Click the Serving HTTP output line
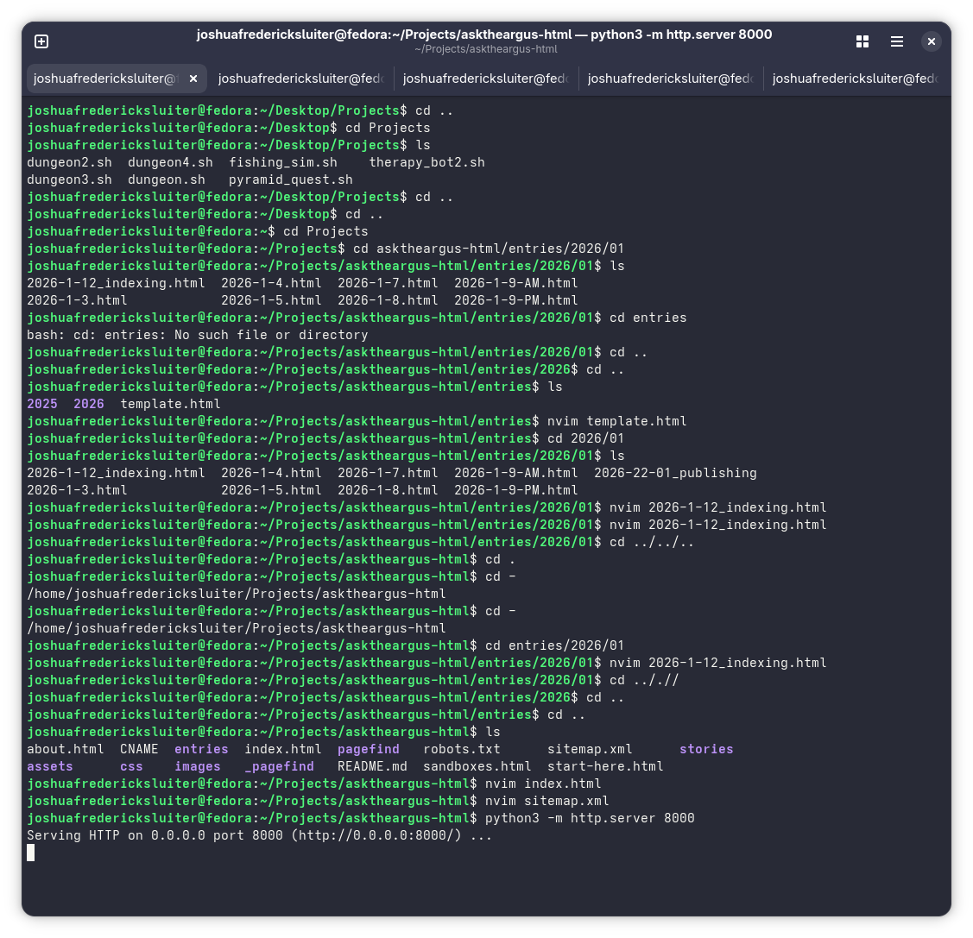The height and width of the screenshot is (938, 973). 259,835
